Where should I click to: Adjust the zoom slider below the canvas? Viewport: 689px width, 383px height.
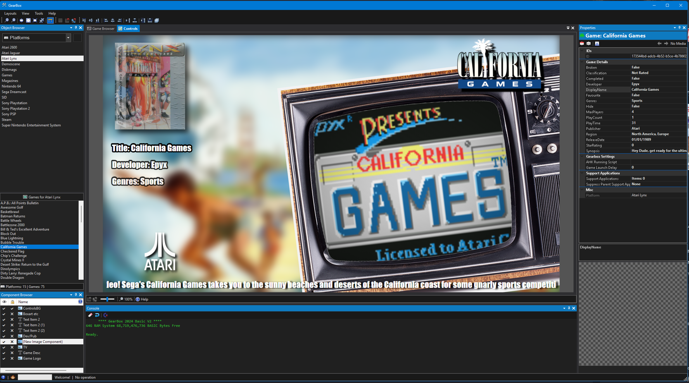[x=107, y=299]
